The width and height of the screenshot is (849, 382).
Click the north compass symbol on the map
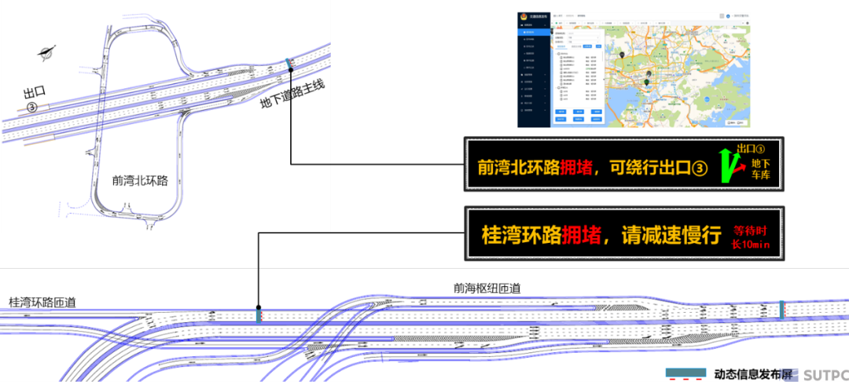click(46, 52)
